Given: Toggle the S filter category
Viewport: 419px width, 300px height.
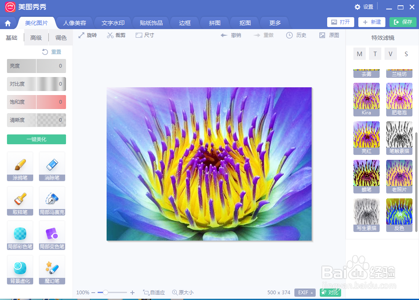Looking at the screenshot, I should pos(406,53).
